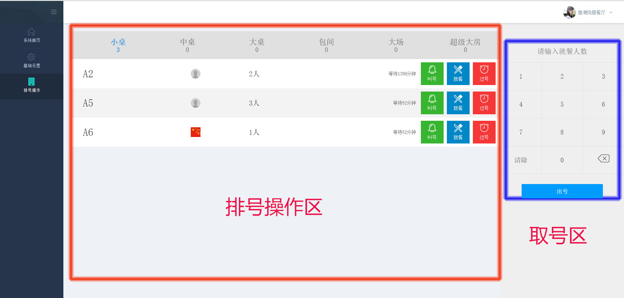
Task: Click 清除 to clear the number
Action: tap(521, 160)
